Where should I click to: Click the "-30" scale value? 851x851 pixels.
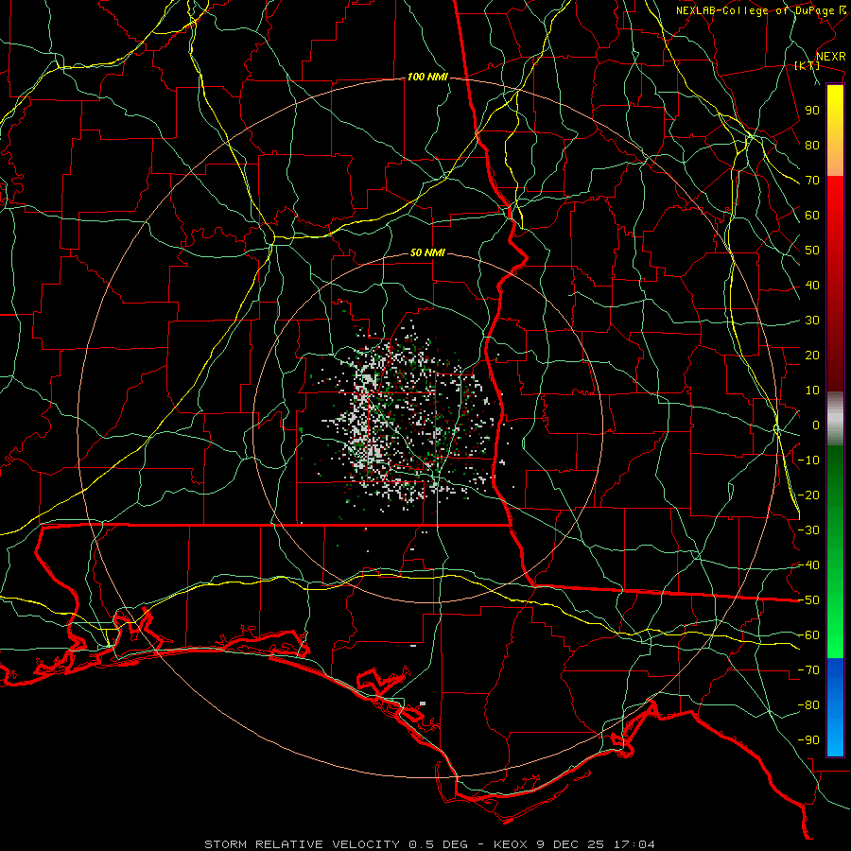click(808, 530)
